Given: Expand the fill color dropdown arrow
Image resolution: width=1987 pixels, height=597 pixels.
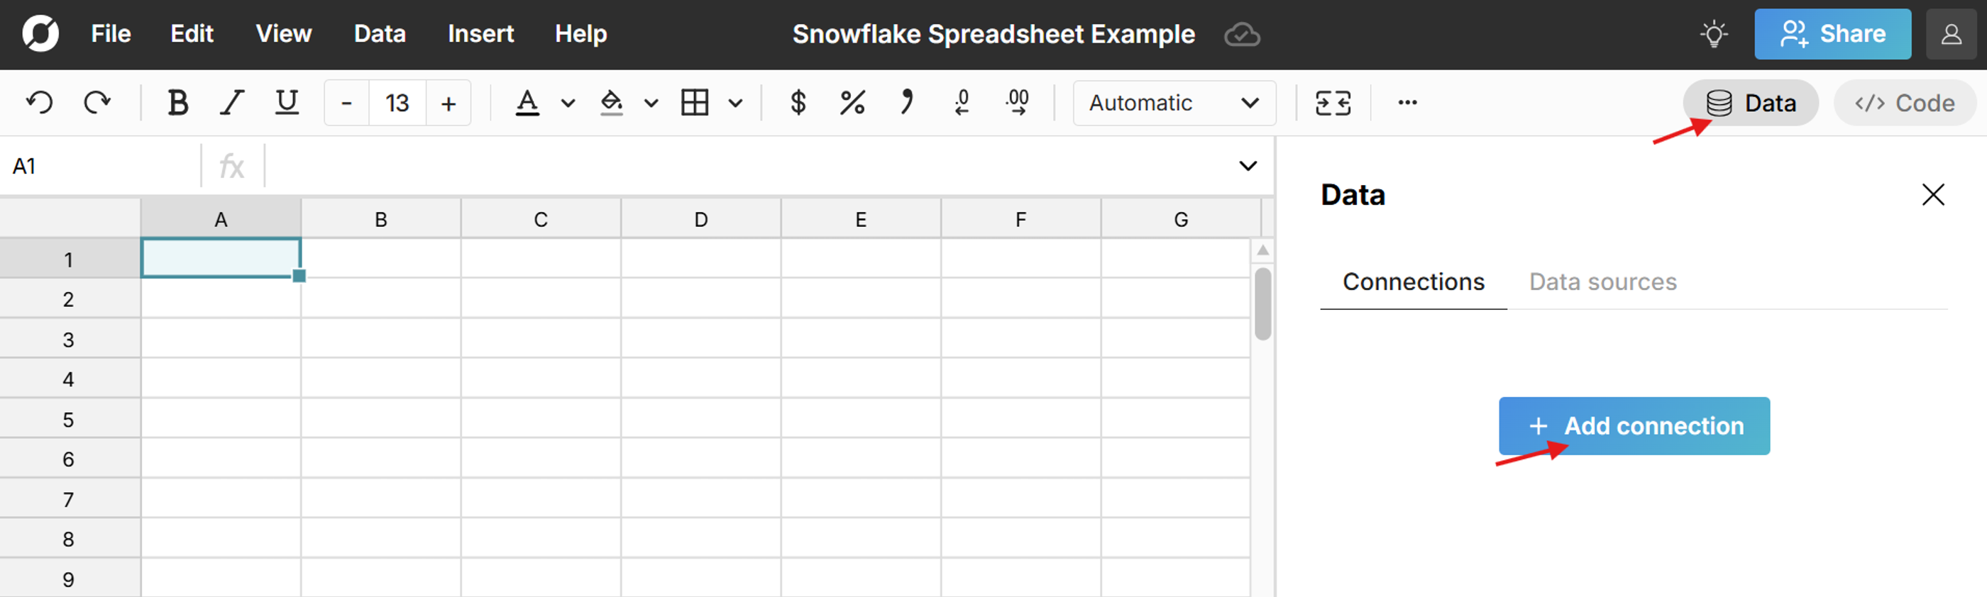Looking at the screenshot, I should [651, 102].
